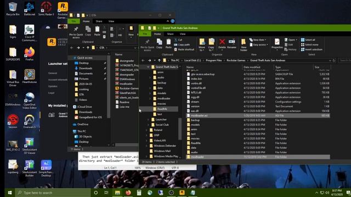Click Pin to Quick access in GTA window
Image resolution: width=351 pixels, height=197 pixels.
76,32
